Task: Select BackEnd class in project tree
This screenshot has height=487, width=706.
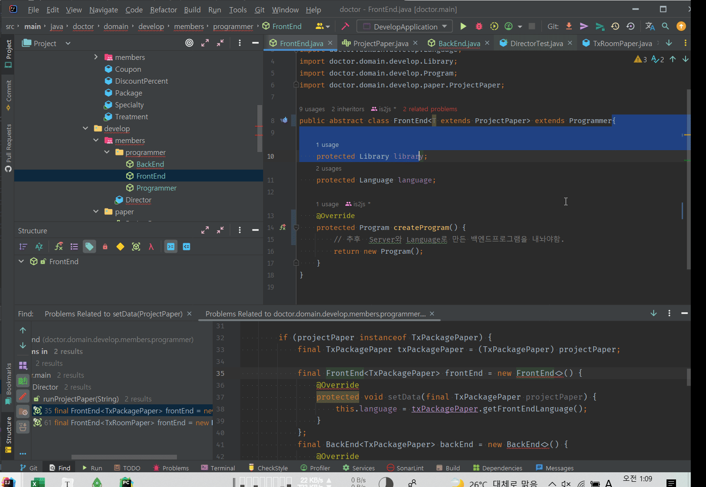Action: 150,164
